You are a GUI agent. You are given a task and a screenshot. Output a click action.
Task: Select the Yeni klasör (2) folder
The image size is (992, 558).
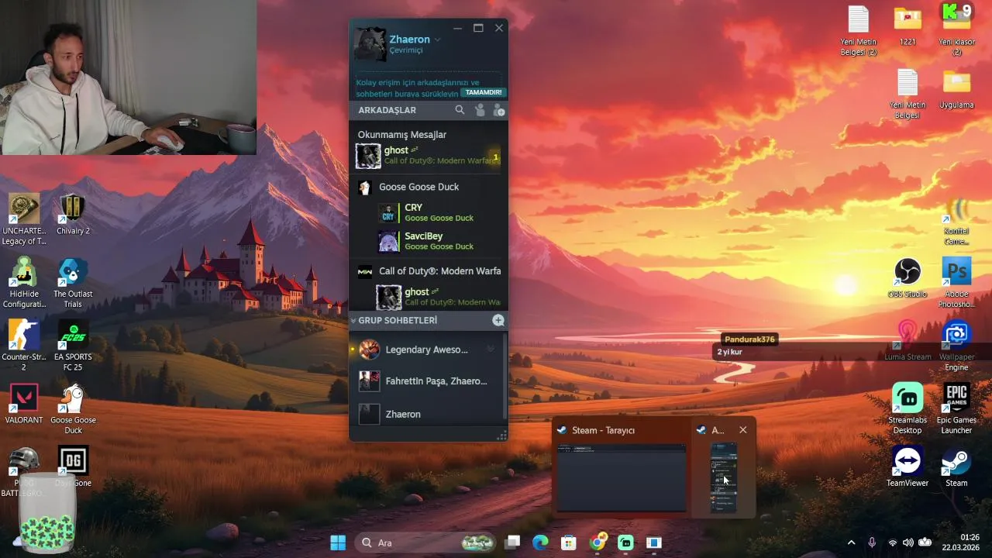coord(956,31)
